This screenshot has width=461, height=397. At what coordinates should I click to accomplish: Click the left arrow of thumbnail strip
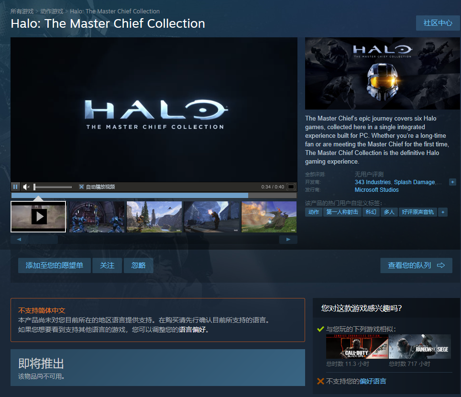pos(20,239)
